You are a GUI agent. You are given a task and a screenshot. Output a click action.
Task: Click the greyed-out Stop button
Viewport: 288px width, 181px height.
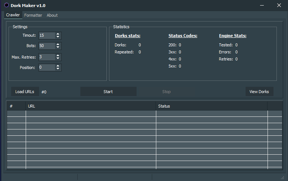pos(166,92)
